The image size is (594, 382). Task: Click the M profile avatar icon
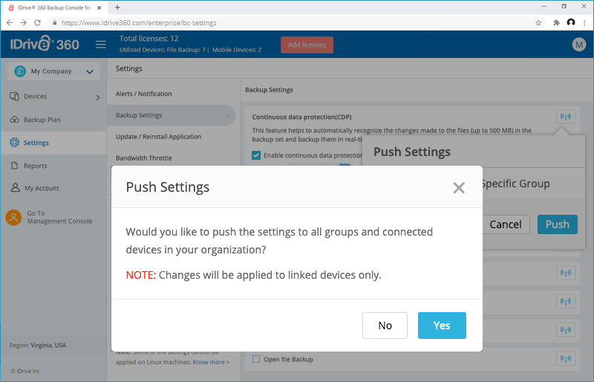[579, 45]
